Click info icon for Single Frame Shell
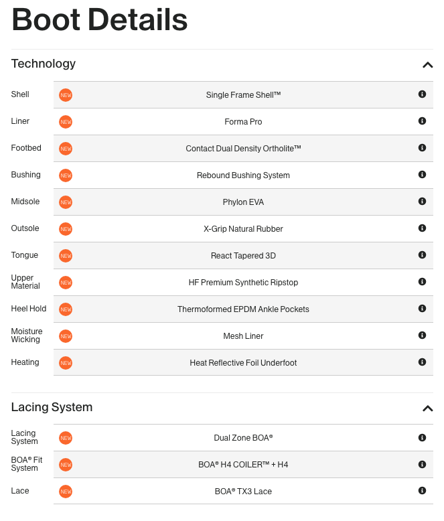 tap(422, 94)
